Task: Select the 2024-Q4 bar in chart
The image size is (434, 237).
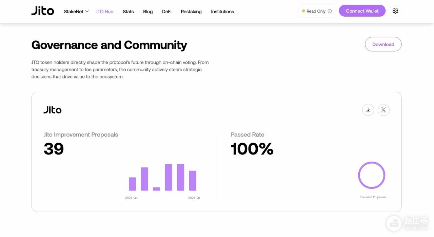Action: point(133,184)
